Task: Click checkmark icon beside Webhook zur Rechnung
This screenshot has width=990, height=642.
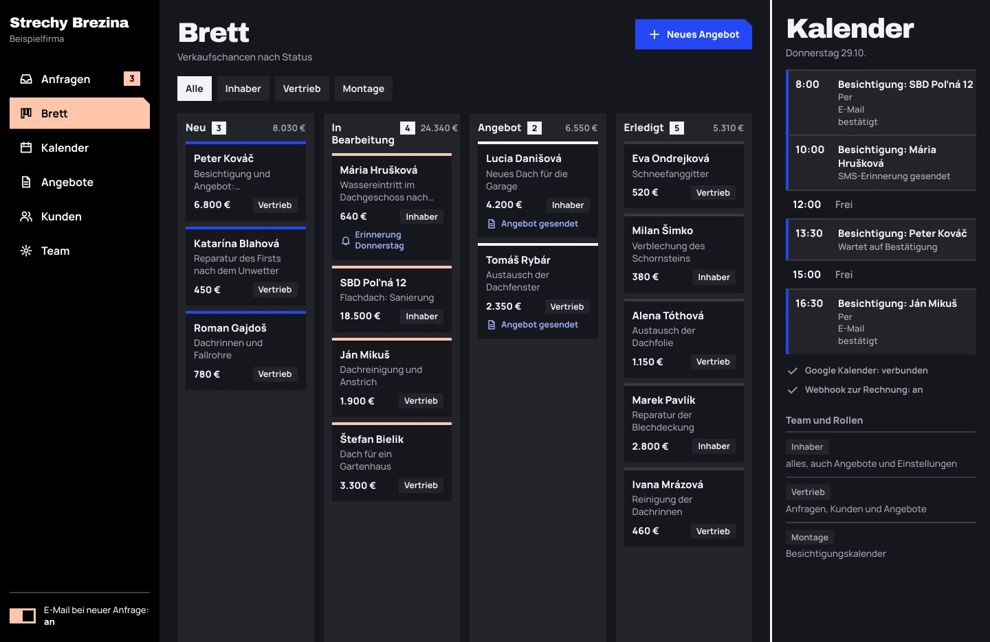Action: tap(792, 390)
